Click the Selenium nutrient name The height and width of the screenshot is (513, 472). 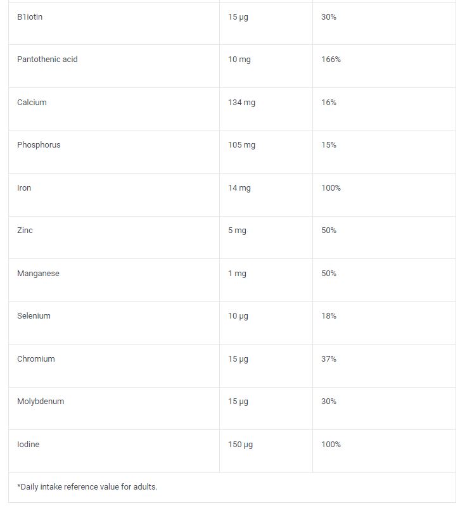tap(34, 316)
